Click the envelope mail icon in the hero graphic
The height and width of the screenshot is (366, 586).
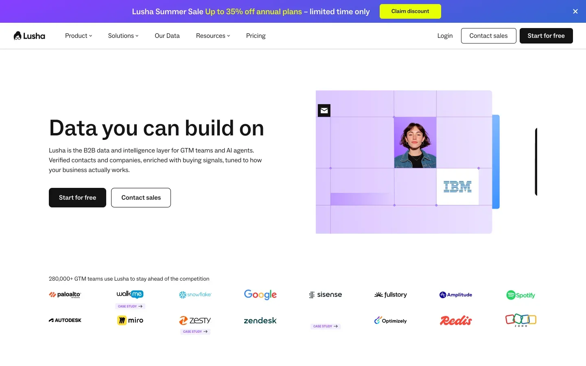click(324, 110)
